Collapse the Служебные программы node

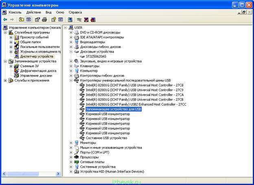[x=5, y=33]
